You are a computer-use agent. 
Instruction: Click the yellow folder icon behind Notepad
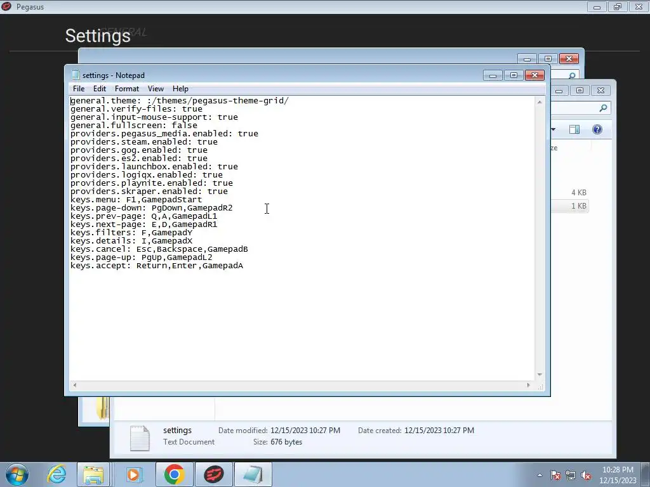(102, 408)
